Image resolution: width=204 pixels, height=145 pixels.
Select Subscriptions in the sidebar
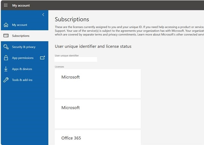click(x=24, y=36)
